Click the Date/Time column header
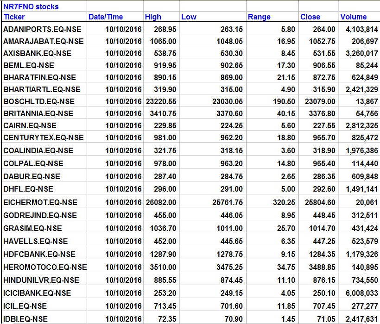 pos(106,17)
